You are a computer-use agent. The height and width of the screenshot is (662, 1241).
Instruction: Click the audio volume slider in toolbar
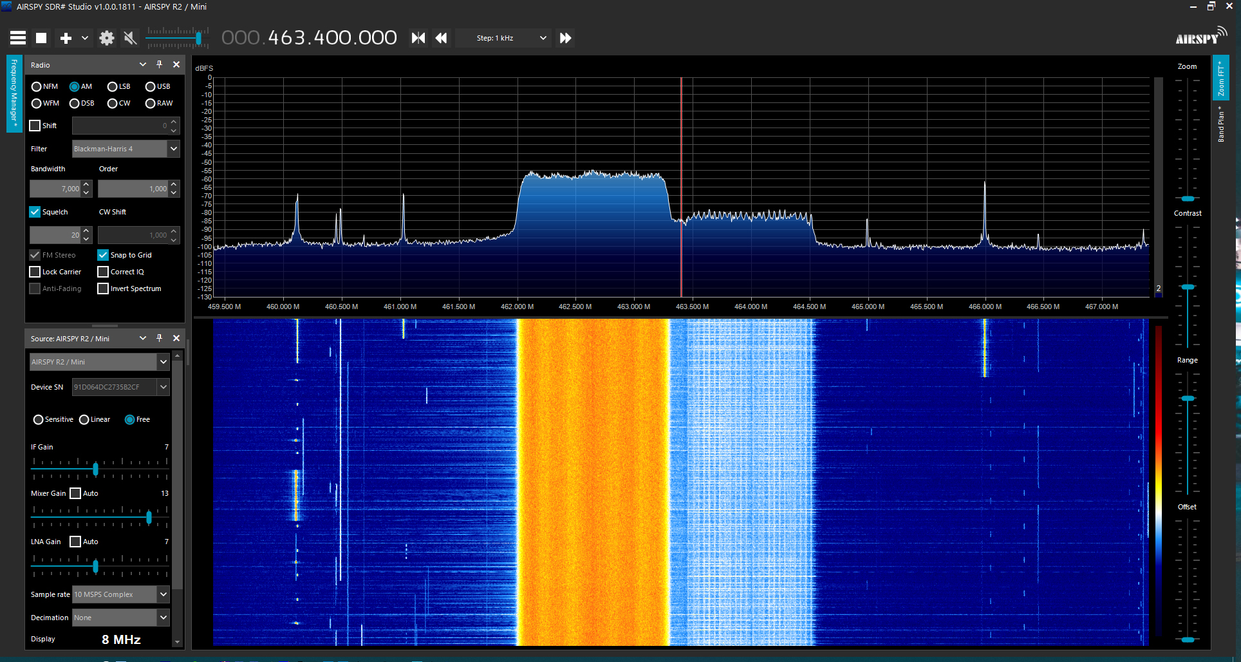177,38
